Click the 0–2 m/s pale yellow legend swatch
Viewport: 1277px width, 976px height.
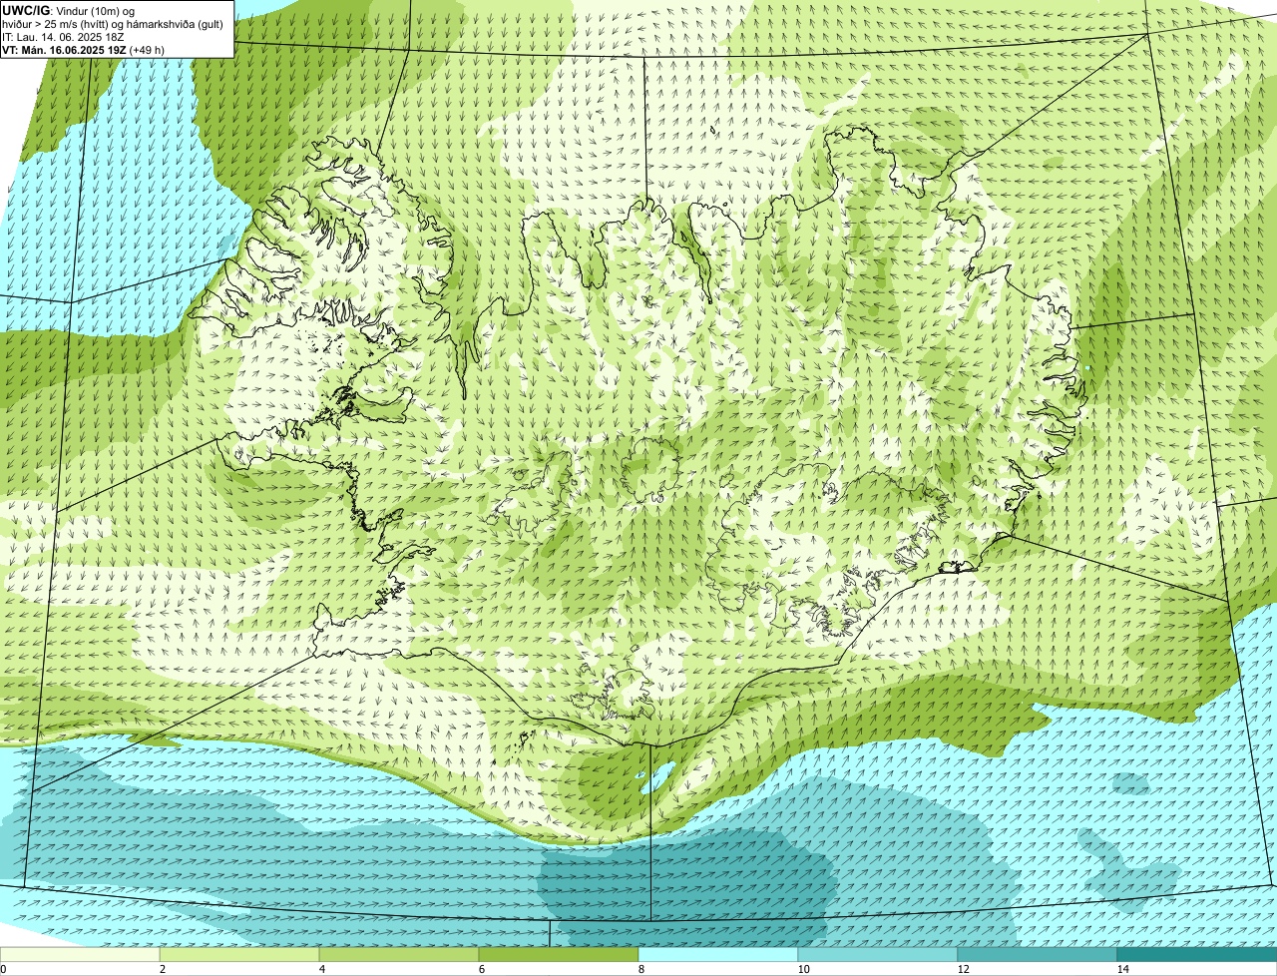click(x=80, y=955)
